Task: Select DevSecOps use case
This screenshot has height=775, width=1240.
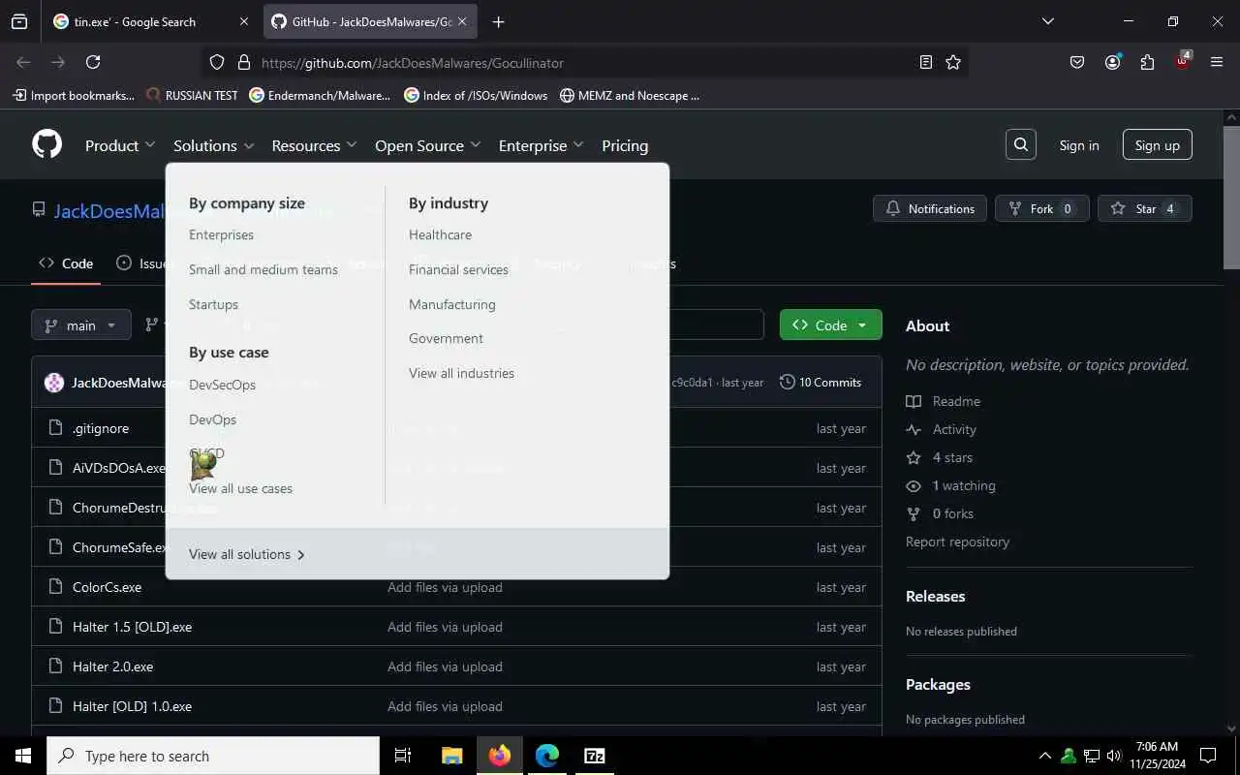Action: pos(222,385)
